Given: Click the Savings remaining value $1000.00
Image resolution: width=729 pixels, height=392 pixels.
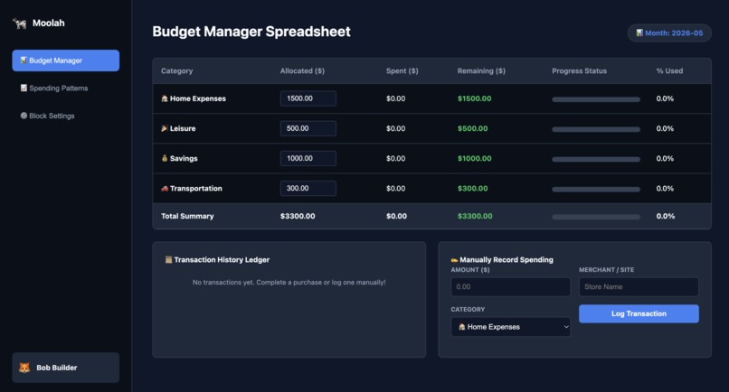Looking at the screenshot, I should 474,158.
